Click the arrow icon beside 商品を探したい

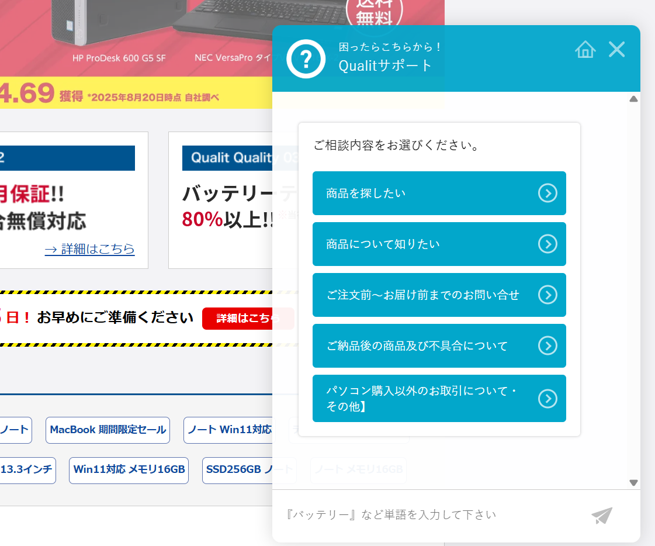click(547, 193)
